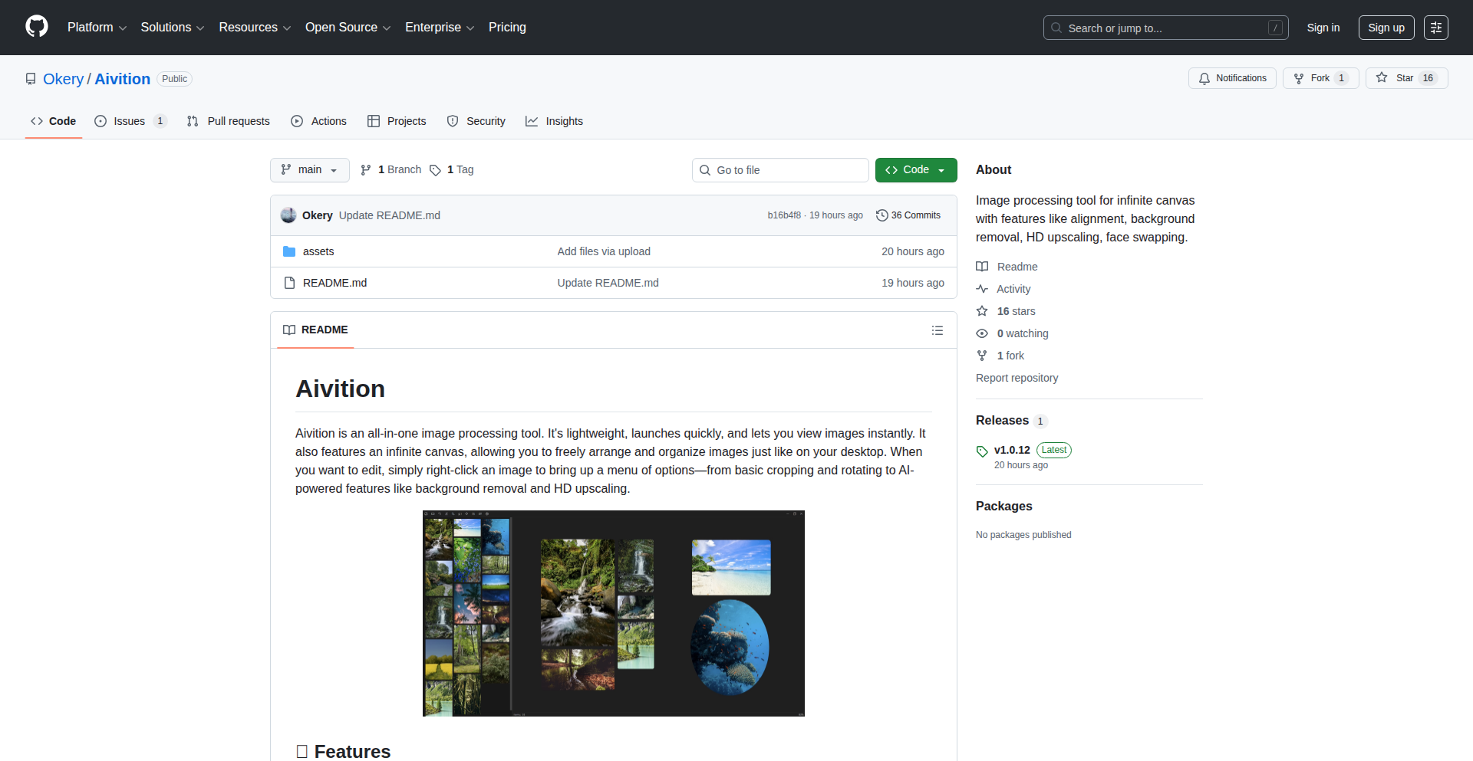Switch to the Actions tab

click(x=318, y=121)
